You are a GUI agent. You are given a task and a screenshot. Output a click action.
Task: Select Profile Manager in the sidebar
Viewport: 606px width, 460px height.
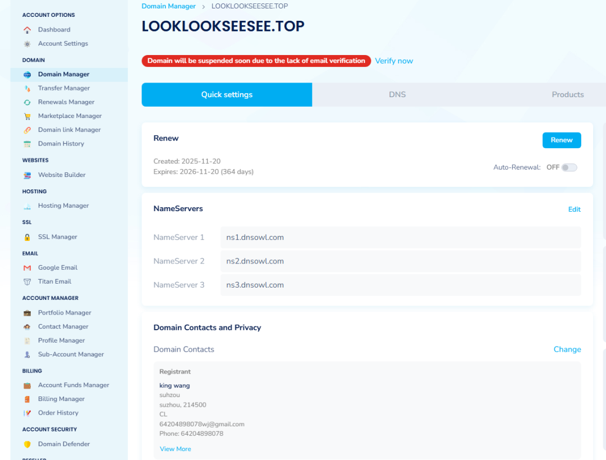click(62, 340)
